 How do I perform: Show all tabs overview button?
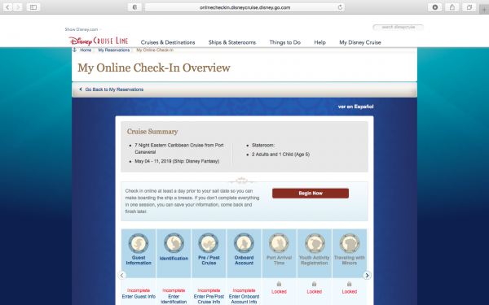tap(469, 7)
